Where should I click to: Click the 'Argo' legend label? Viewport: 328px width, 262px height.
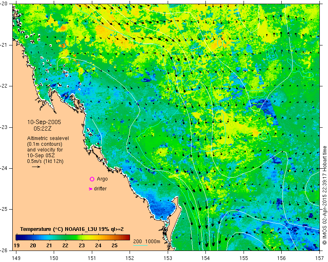[102, 179]
